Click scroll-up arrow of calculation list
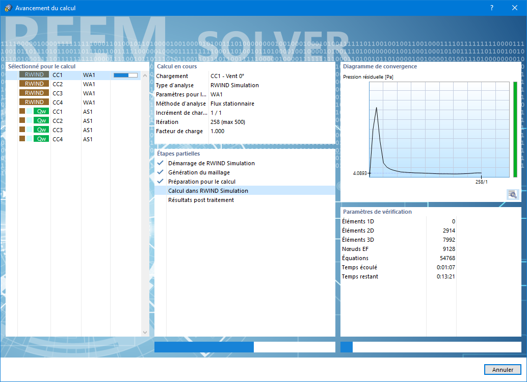This screenshot has height=382, width=527. pyautogui.click(x=145, y=75)
